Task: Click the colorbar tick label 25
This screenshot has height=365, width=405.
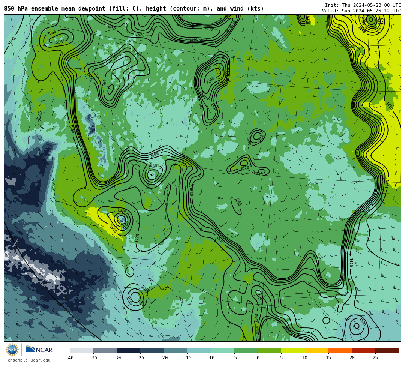Action: (375, 358)
